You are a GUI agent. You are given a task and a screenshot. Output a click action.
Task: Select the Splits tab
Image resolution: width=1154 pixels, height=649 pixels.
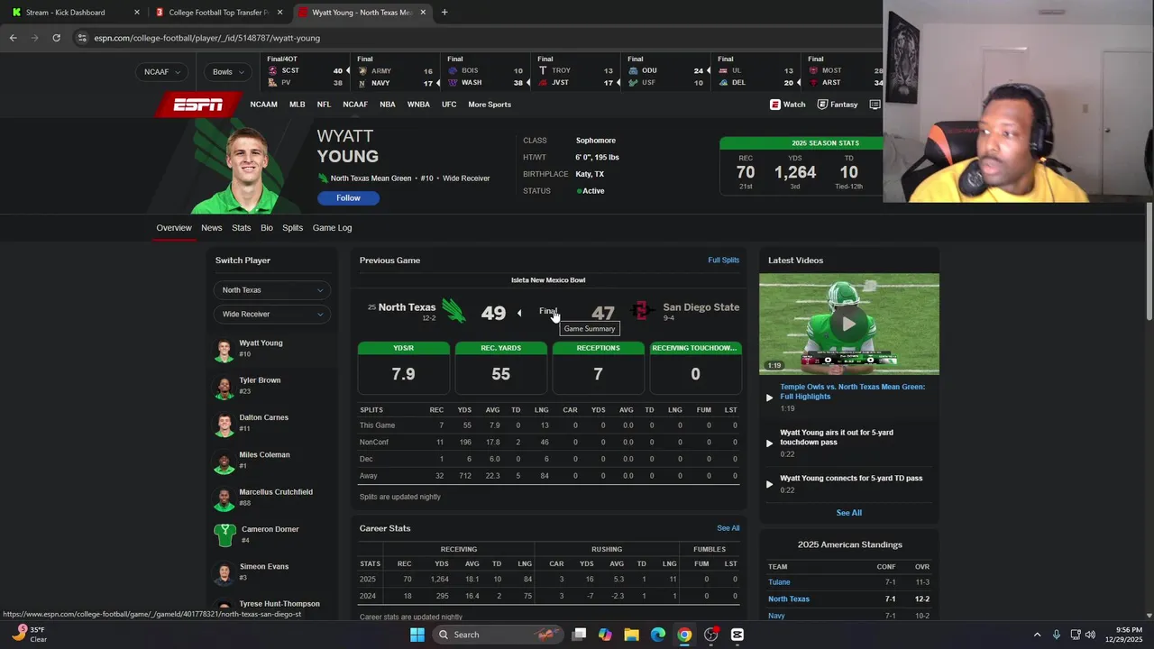(293, 228)
